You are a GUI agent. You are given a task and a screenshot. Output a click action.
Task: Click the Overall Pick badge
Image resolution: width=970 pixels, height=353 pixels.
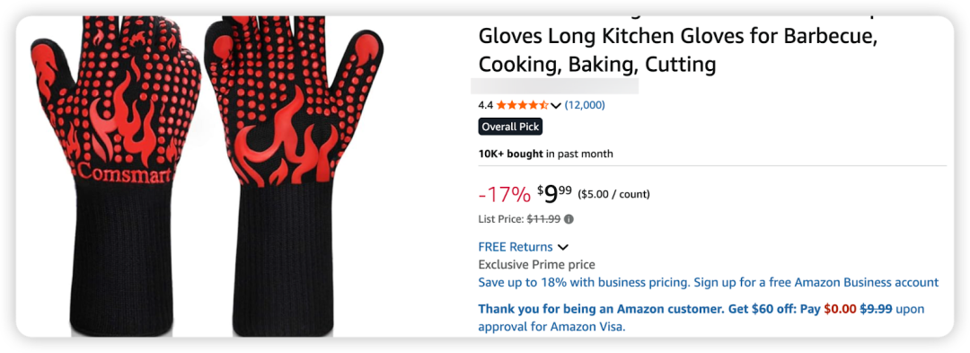(x=510, y=127)
